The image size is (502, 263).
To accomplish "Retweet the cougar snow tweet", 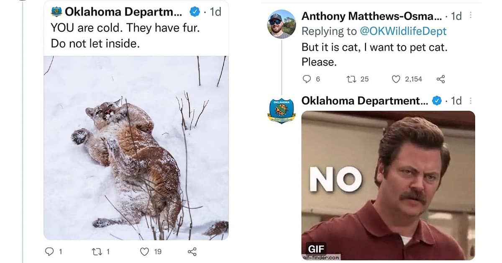I will click(95, 252).
